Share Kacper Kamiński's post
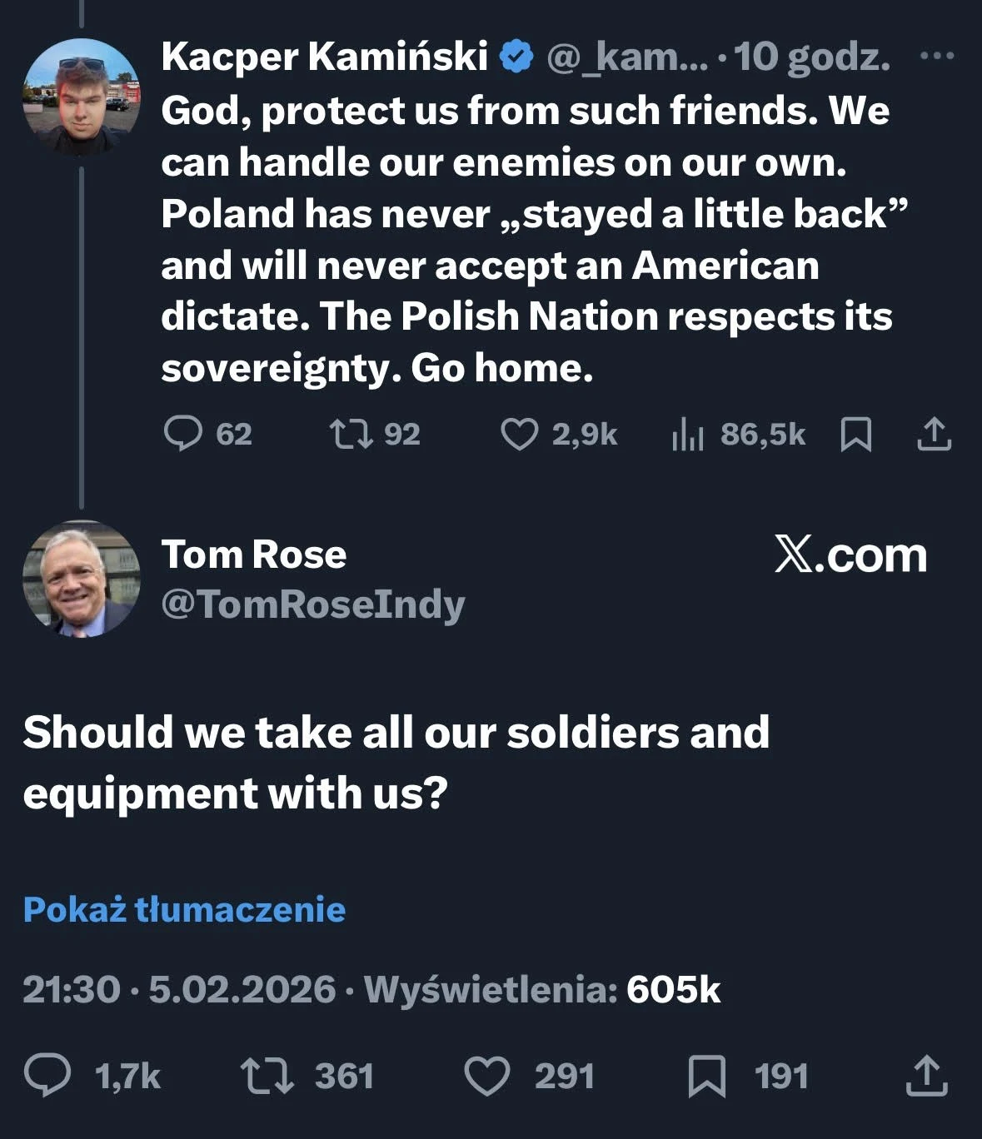The image size is (982, 1139). click(x=934, y=434)
